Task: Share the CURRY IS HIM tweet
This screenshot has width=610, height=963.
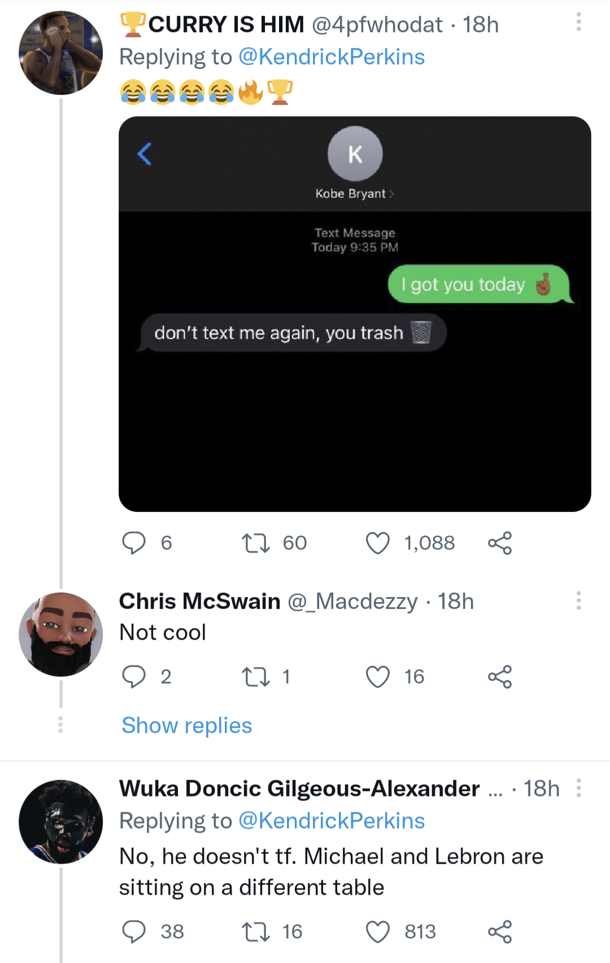Action: click(500, 543)
